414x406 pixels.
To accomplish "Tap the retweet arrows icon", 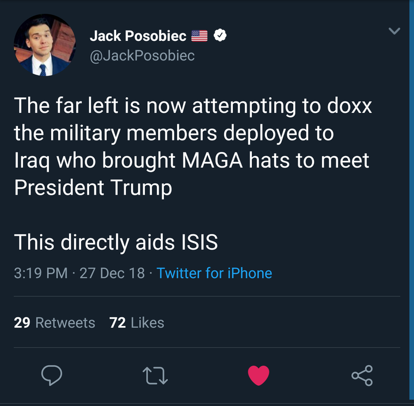I will (155, 375).
